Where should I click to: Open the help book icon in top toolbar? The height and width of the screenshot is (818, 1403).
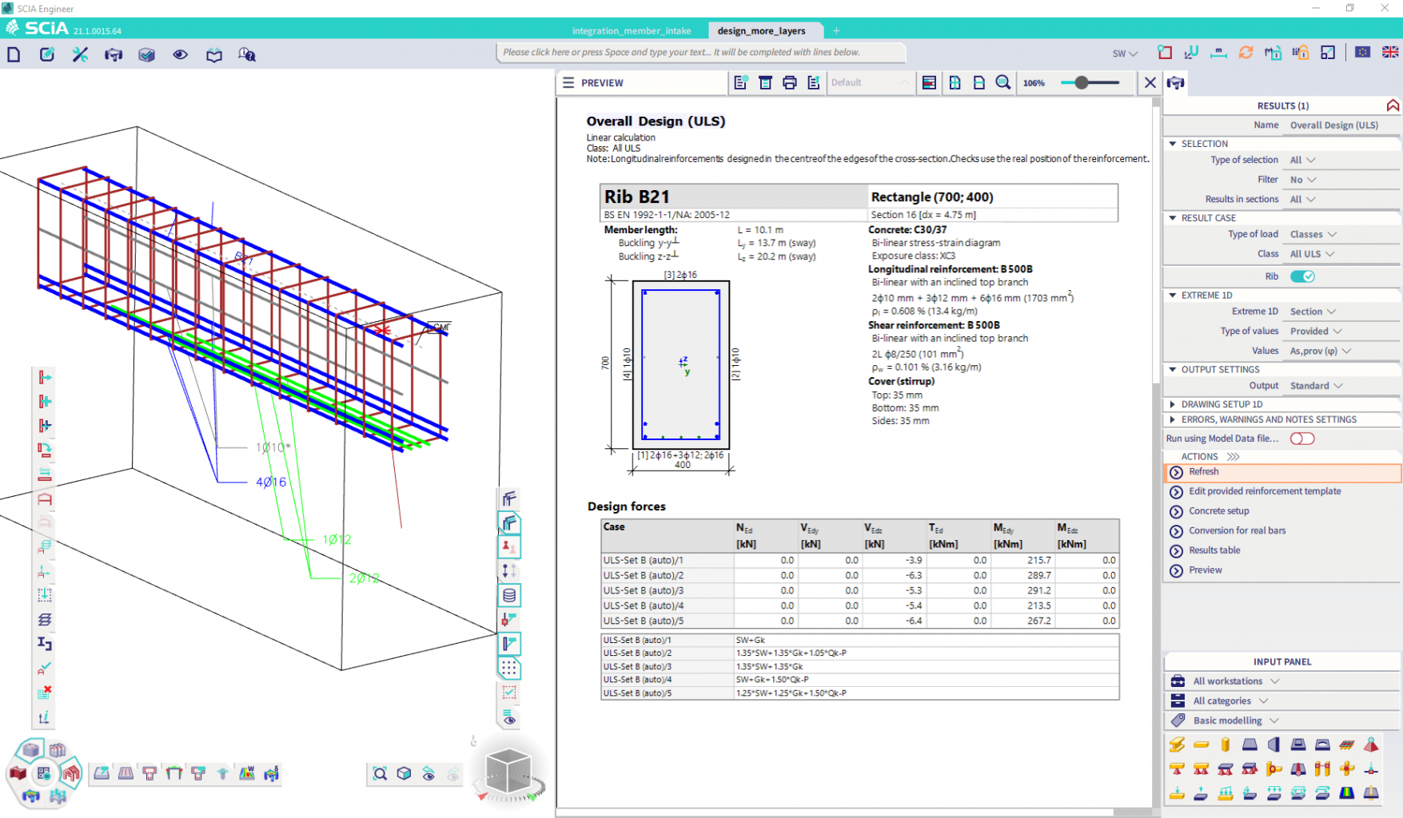(x=213, y=54)
